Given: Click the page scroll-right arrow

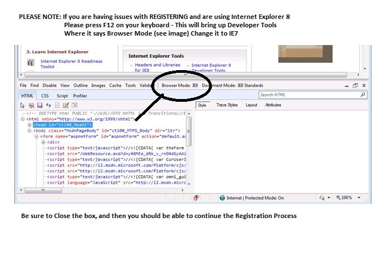Looking at the screenshot, I should [359, 75].
